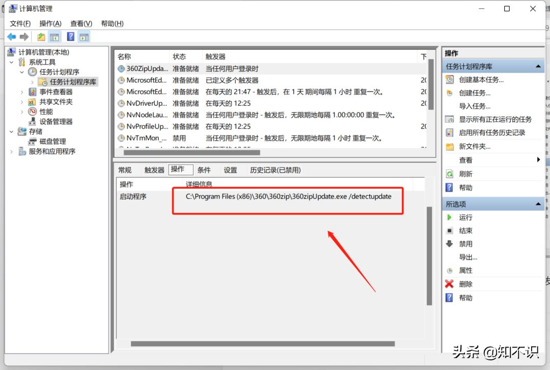The height and width of the screenshot is (370, 550).
Task: Click the 新文件夹 folder icon
Action: click(449, 146)
